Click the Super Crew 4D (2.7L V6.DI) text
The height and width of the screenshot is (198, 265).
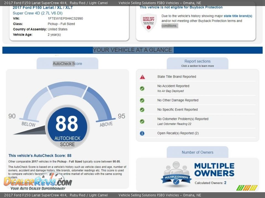coord(38,13)
